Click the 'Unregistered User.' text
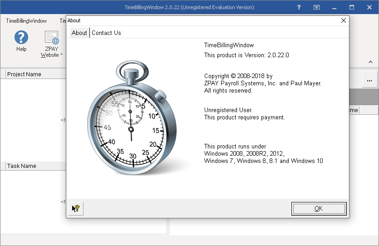This screenshot has height=246, width=379. tap(228, 110)
